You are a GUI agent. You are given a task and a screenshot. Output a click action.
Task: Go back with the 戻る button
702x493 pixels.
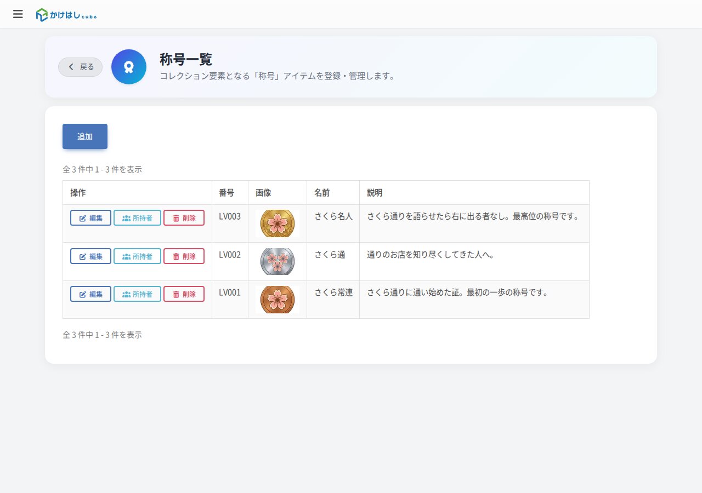(x=81, y=67)
